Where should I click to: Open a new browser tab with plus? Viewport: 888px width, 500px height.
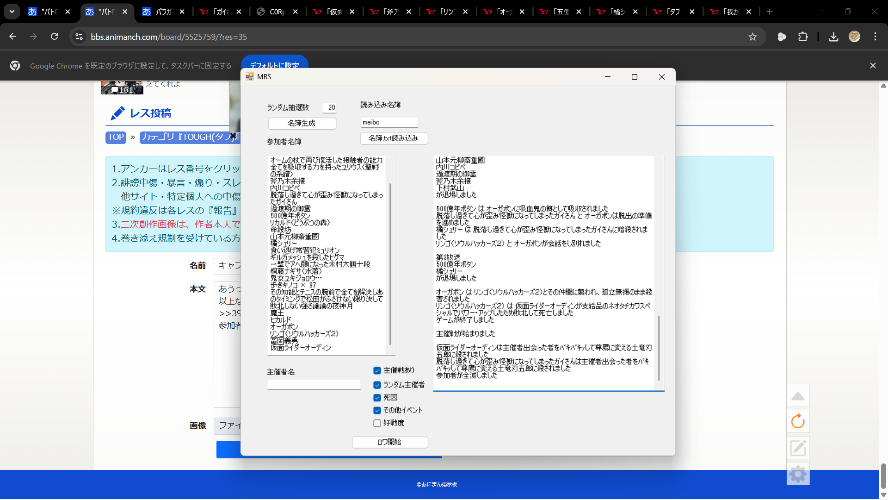[x=769, y=12]
